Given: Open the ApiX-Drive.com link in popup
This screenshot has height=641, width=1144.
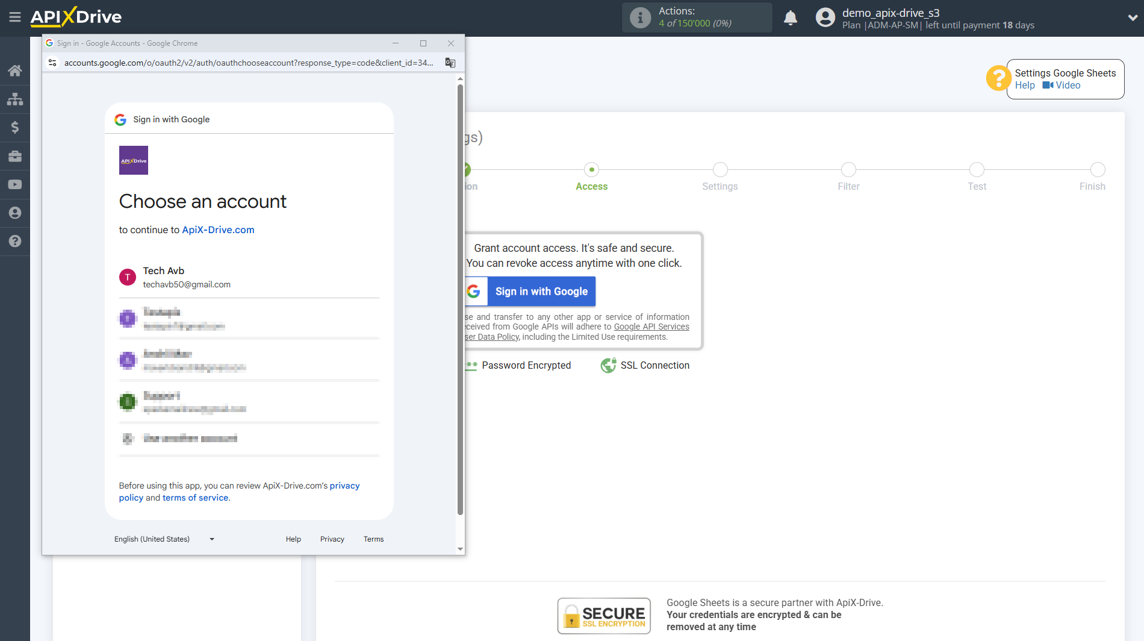Looking at the screenshot, I should tap(218, 230).
